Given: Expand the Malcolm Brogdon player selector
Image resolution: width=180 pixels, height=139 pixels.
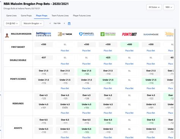Looking at the screenshot, I should [x=33, y=24].
